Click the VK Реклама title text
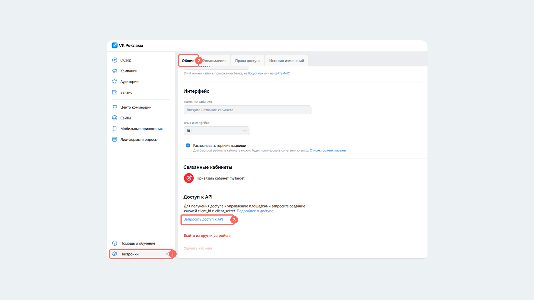Viewport: 534px width, 300px height. [x=131, y=45]
